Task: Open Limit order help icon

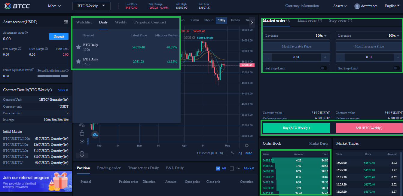Action: coord(320,20)
